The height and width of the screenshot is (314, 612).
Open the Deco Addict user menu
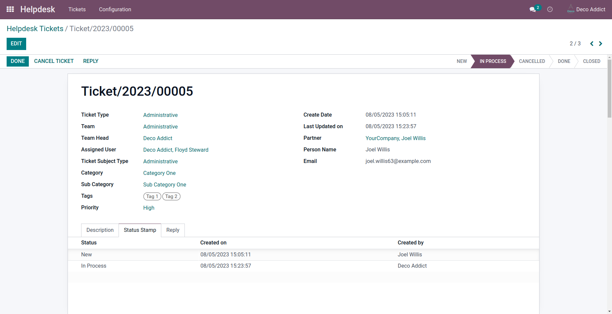coord(586,9)
